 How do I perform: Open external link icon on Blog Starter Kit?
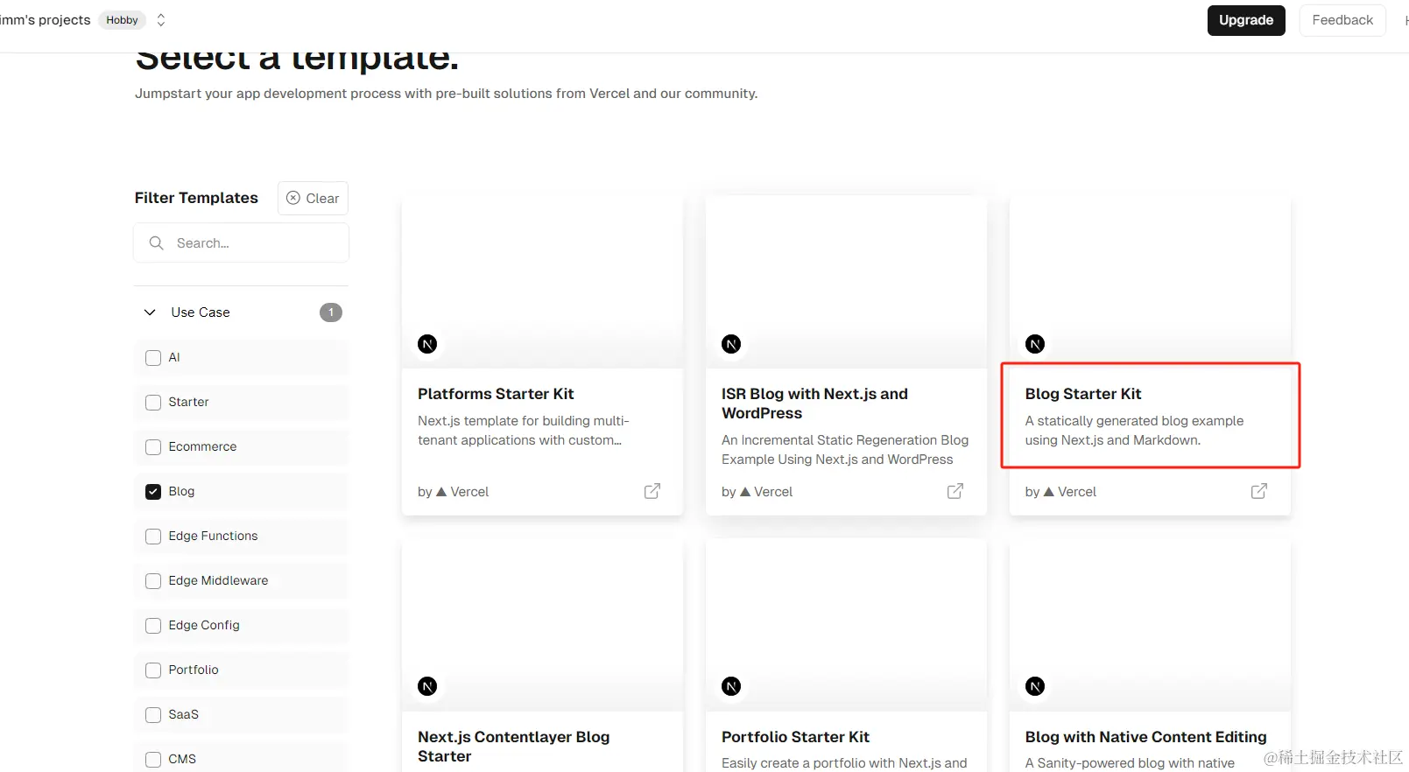click(1259, 491)
